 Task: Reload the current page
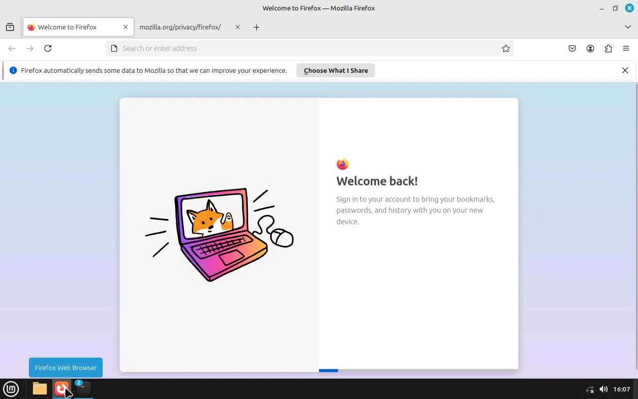(48, 48)
